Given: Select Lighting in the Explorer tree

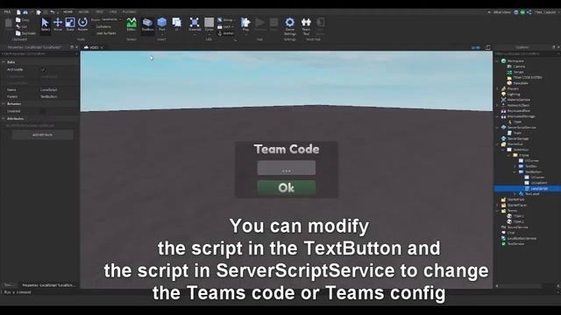Looking at the screenshot, I should click(x=514, y=94).
